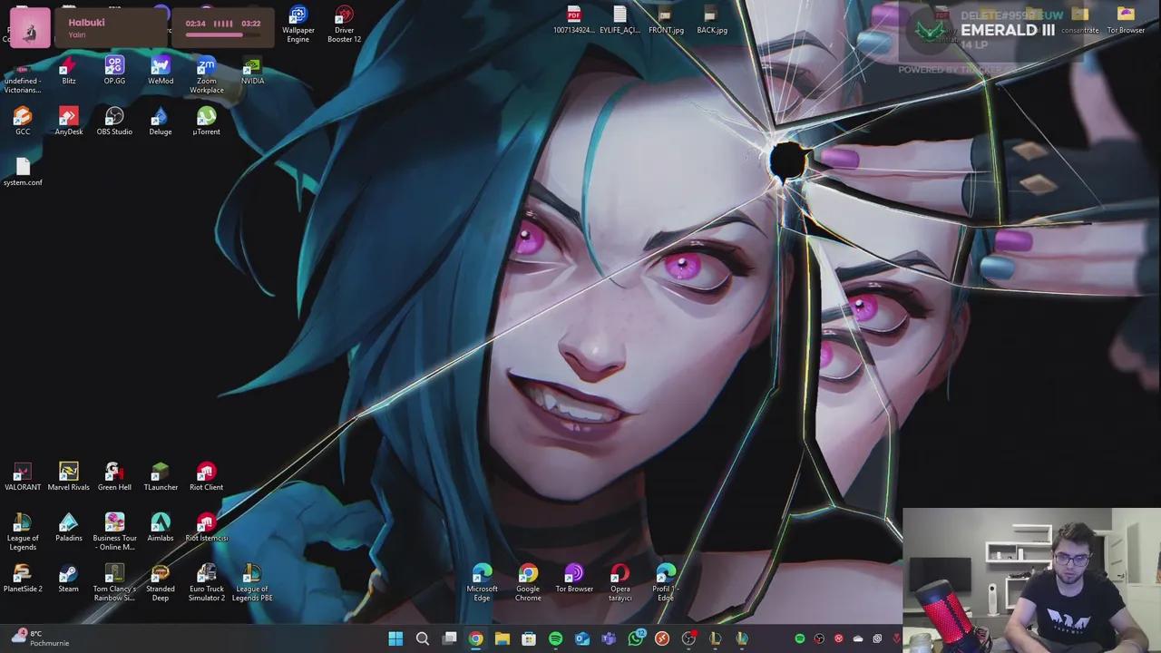The height and width of the screenshot is (653, 1161).
Task: Select the system.conf file icon
Action: pyautogui.click(x=23, y=172)
